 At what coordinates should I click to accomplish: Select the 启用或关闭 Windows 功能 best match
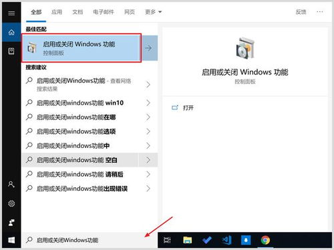(x=81, y=48)
